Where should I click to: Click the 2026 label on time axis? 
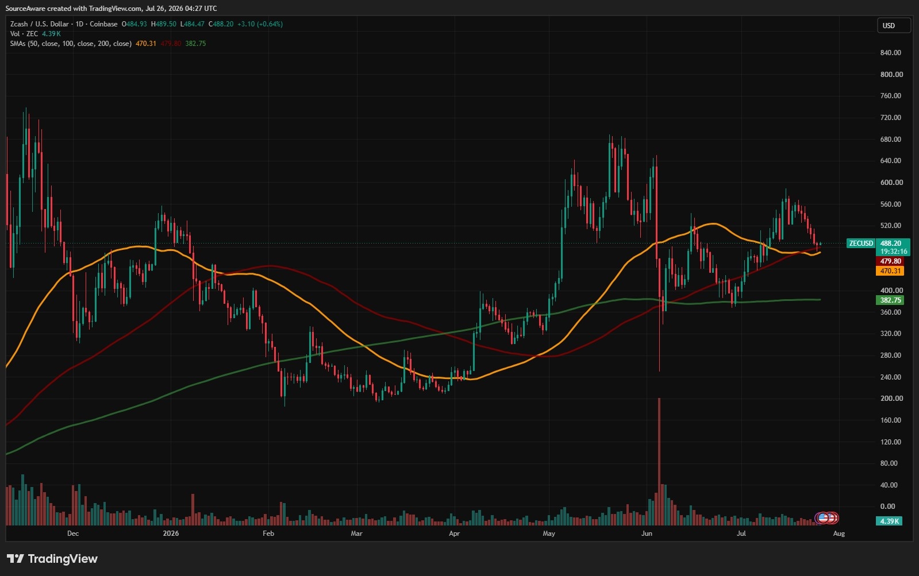point(171,534)
